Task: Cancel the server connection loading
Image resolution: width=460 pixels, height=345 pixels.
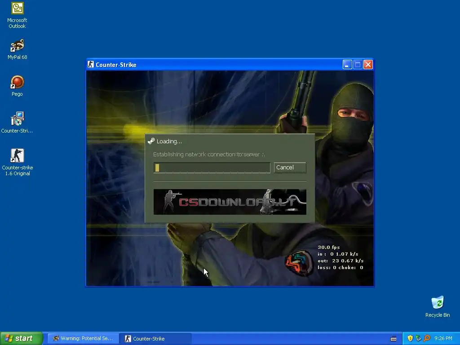Action: [x=290, y=168]
